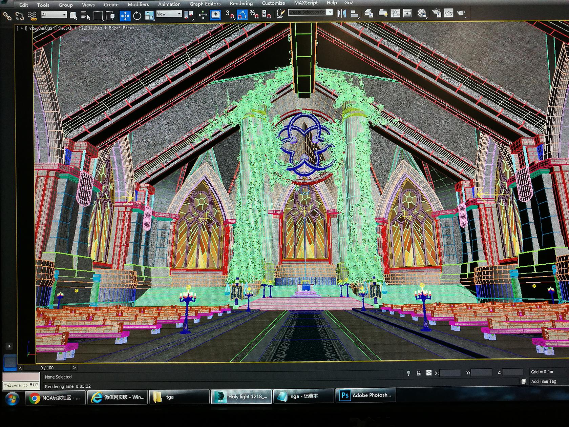Viewport: 569px width, 427px height.
Task: Open the Modifiers menu
Action: 138,4
